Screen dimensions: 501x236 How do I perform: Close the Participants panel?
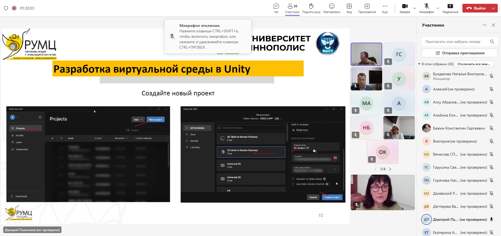493,25
